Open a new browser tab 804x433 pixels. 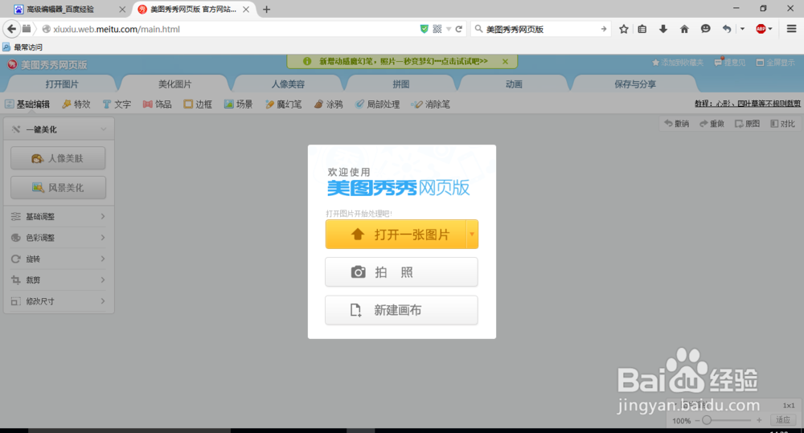266,9
